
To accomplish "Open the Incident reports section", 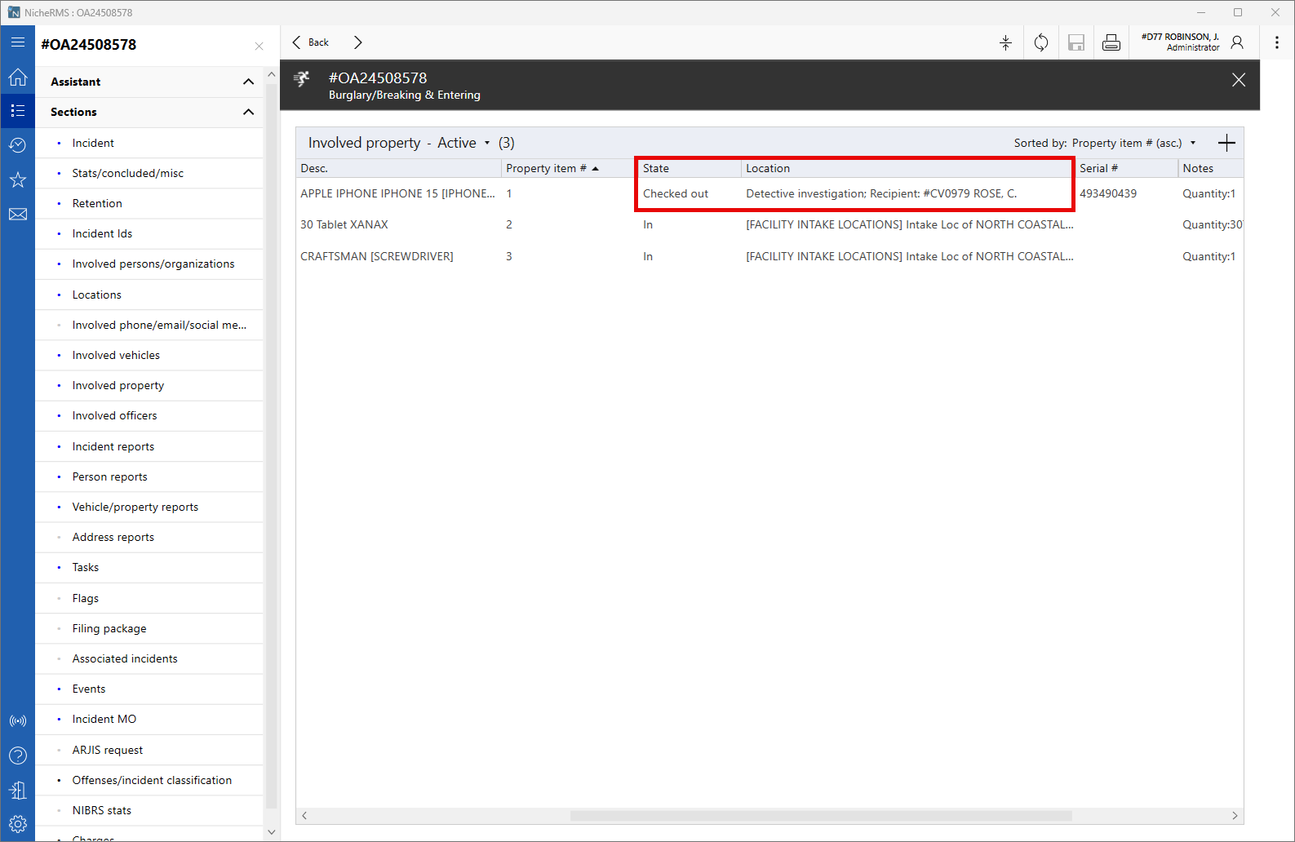I will pos(113,446).
